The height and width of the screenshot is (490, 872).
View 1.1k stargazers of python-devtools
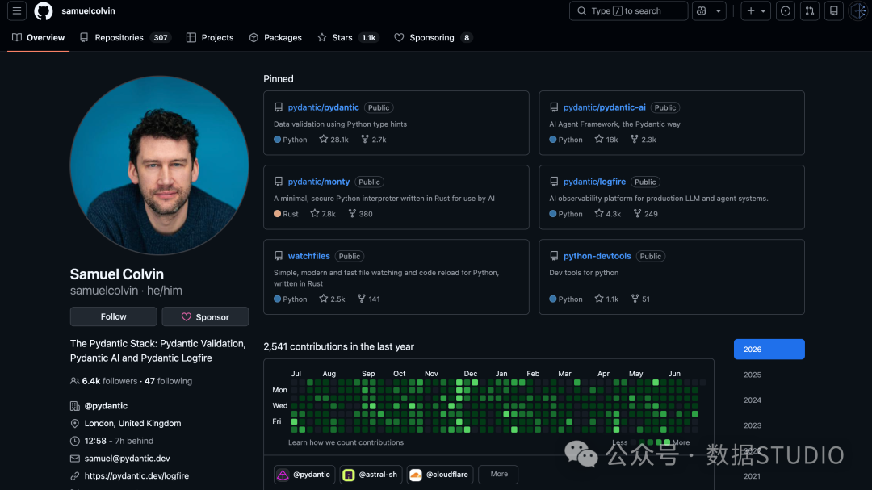(606, 299)
